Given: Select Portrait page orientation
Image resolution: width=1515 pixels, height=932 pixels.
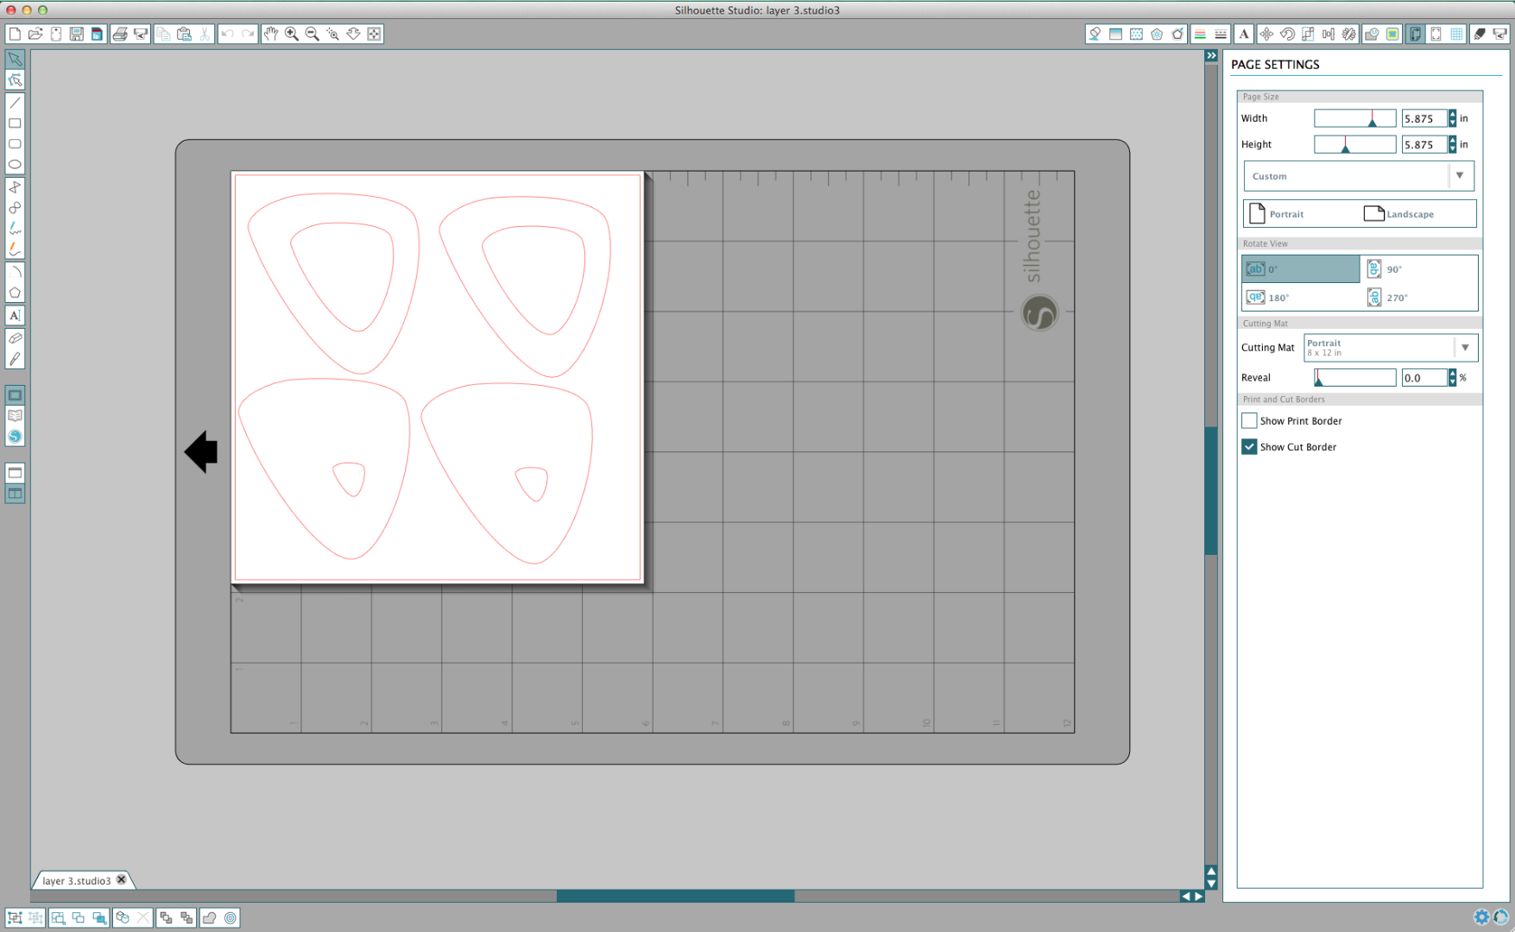Looking at the screenshot, I should pos(1286,213).
